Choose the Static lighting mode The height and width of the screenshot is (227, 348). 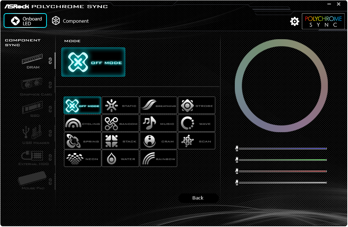(x=120, y=105)
